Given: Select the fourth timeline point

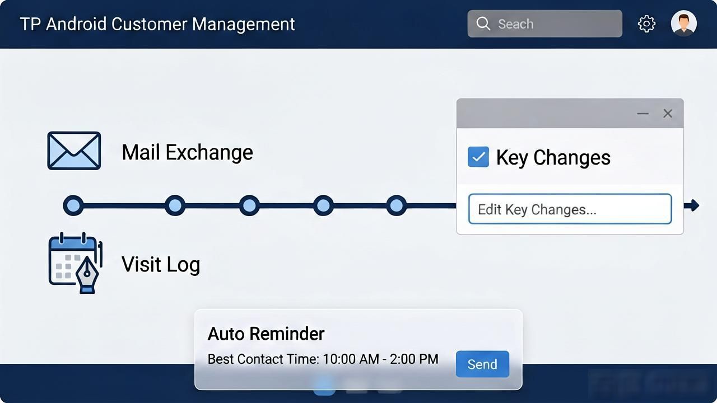Looking at the screenshot, I should (x=323, y=205).
